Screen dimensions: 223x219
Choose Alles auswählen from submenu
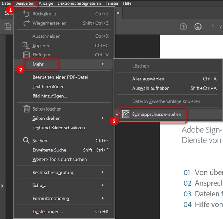pyautogui.click(x=148, y=79)
